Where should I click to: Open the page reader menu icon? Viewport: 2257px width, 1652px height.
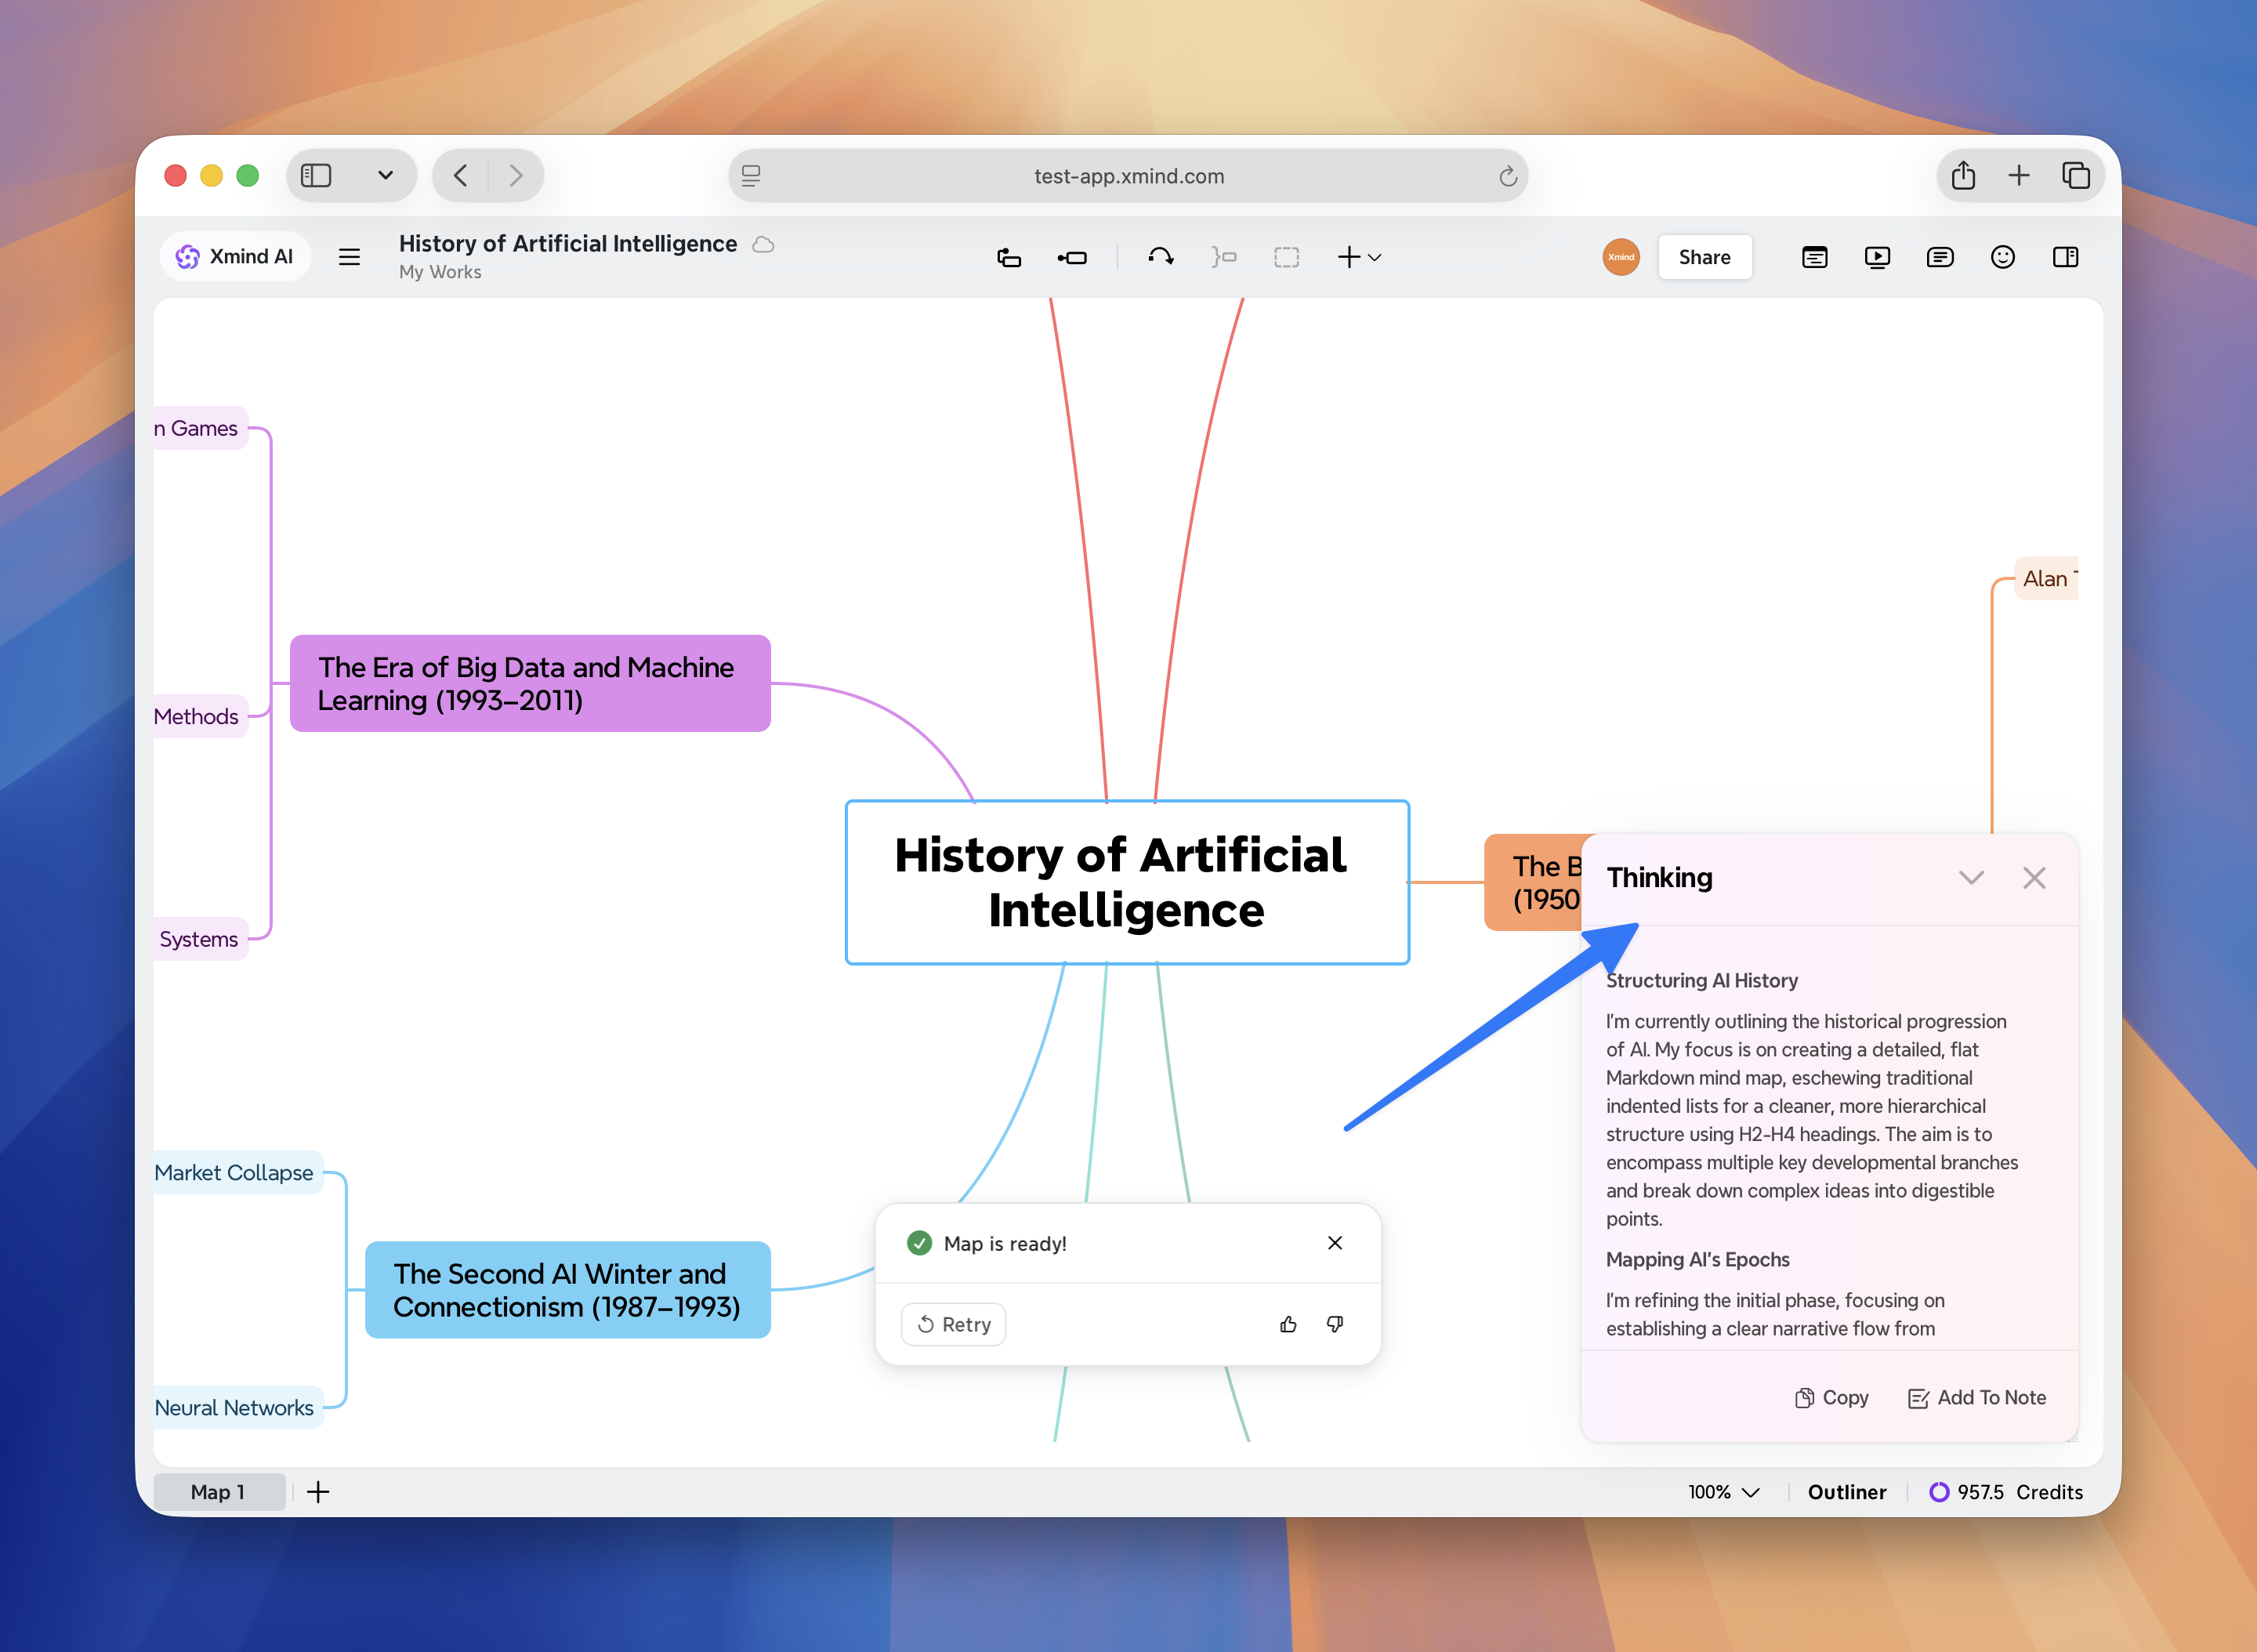point(751,176)
